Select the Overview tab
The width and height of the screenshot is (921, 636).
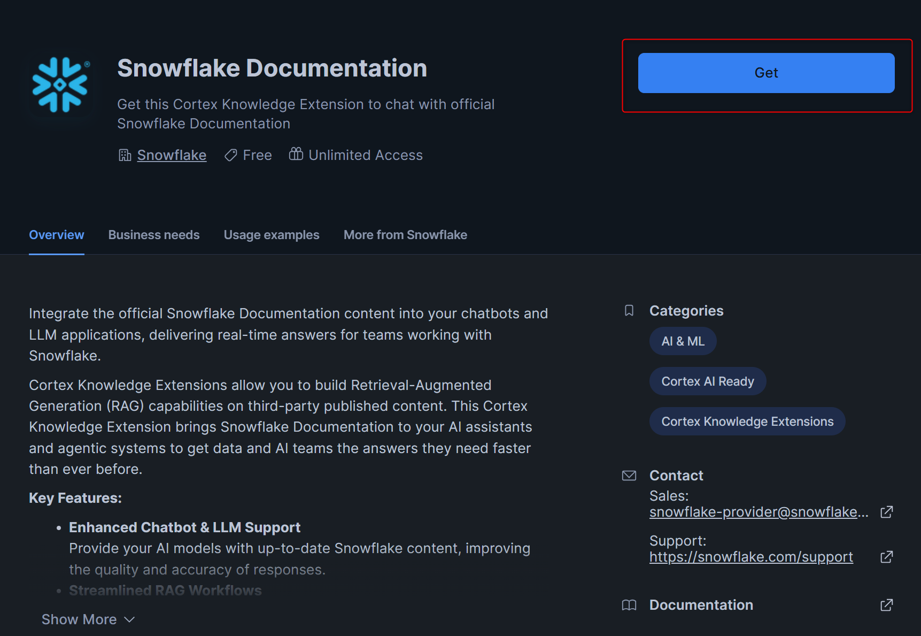(x=56, y=235)
